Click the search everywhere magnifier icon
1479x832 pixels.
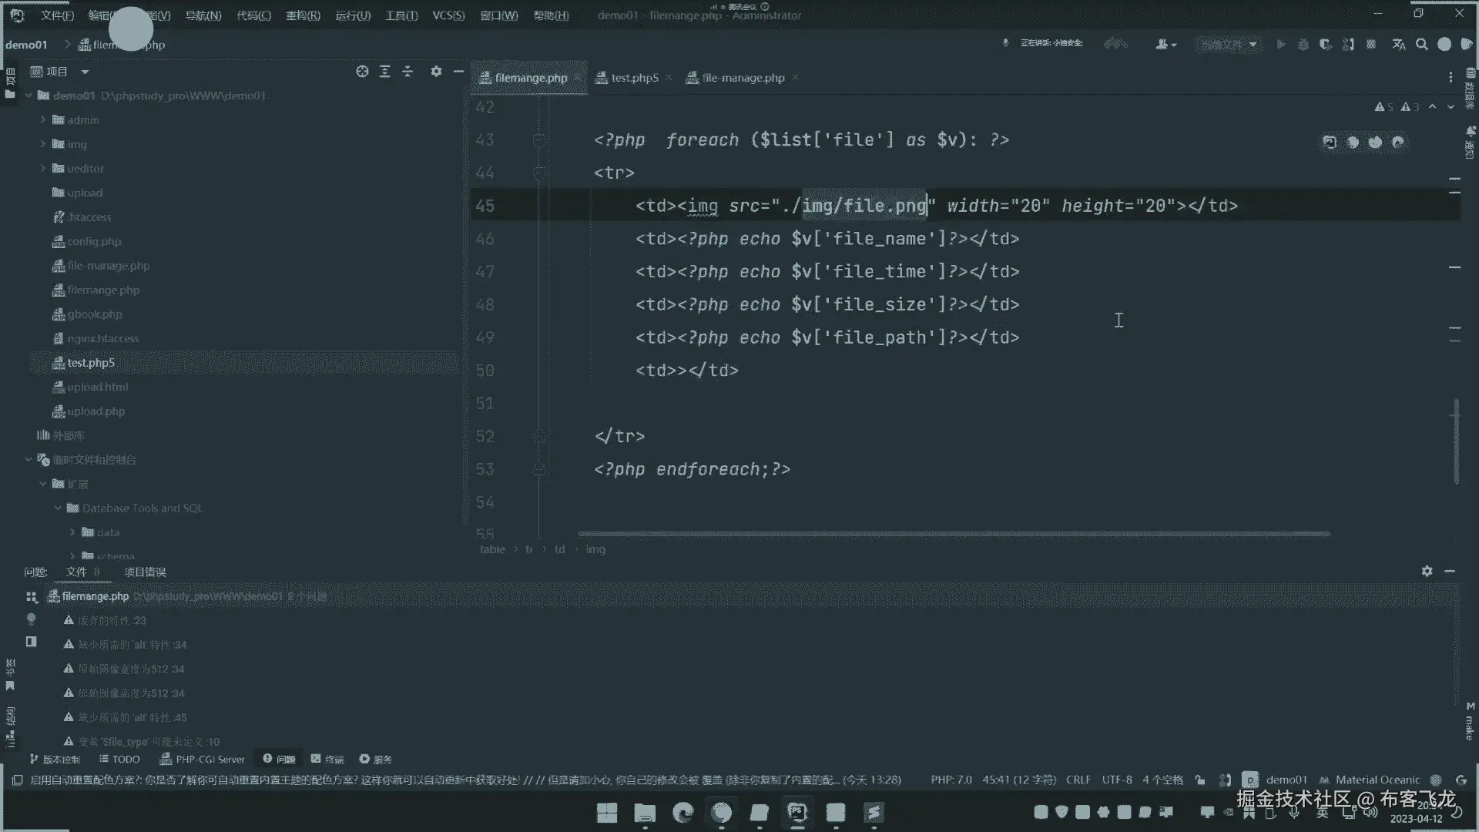pos(1422,45)
